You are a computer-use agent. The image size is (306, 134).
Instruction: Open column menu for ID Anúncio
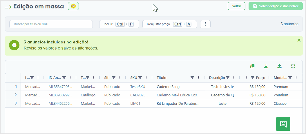click(70, 78)
